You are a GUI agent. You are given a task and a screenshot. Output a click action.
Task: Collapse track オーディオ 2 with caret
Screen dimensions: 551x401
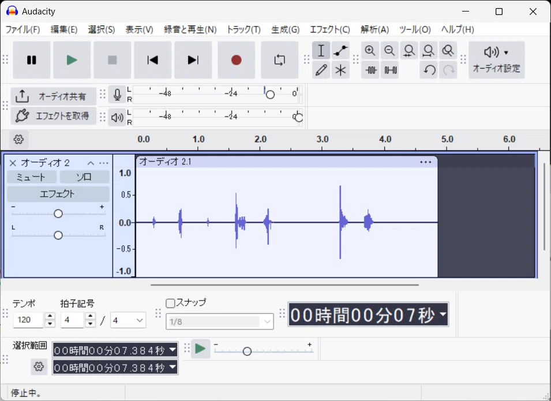tap(91, 163)
